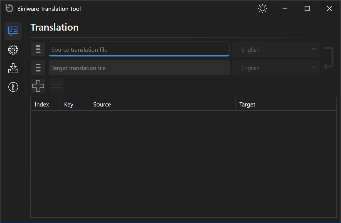Open the About info page
This screenshot has width=341, height=223.
click(x=13, y=87)
